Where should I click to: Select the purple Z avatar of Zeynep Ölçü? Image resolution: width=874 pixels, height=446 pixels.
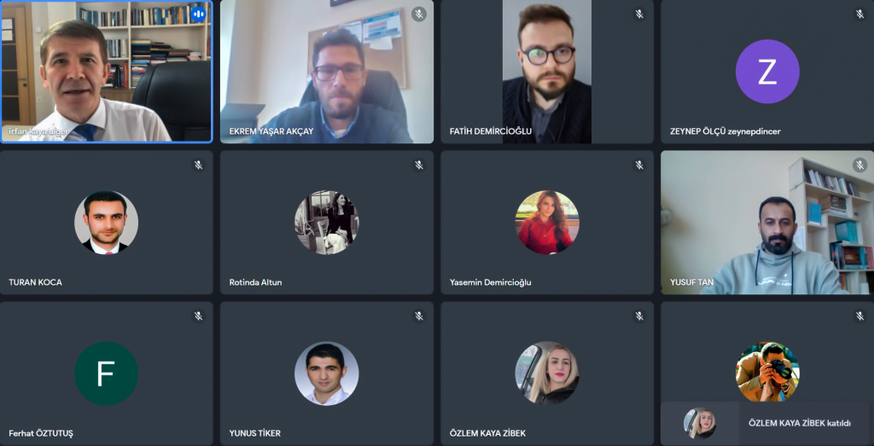tap(767, 72)
